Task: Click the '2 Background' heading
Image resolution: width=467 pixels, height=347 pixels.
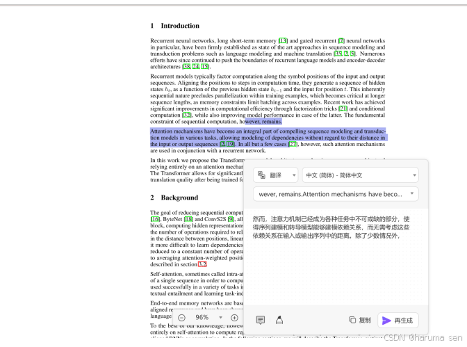Action: [x=174, y=197]
